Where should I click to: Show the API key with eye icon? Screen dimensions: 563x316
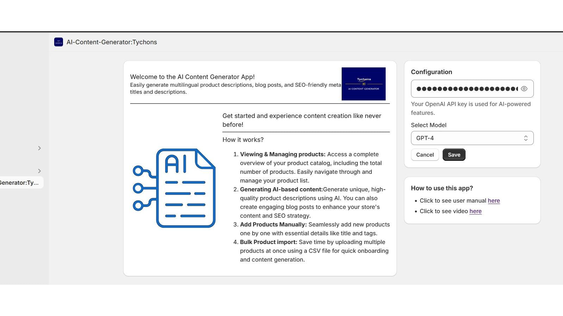524,89
